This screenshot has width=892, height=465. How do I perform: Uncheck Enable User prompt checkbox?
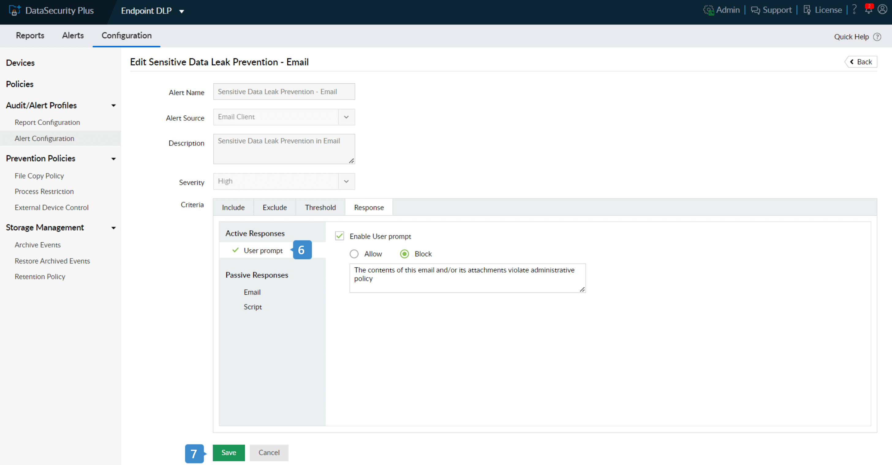[x=339, y=236]
